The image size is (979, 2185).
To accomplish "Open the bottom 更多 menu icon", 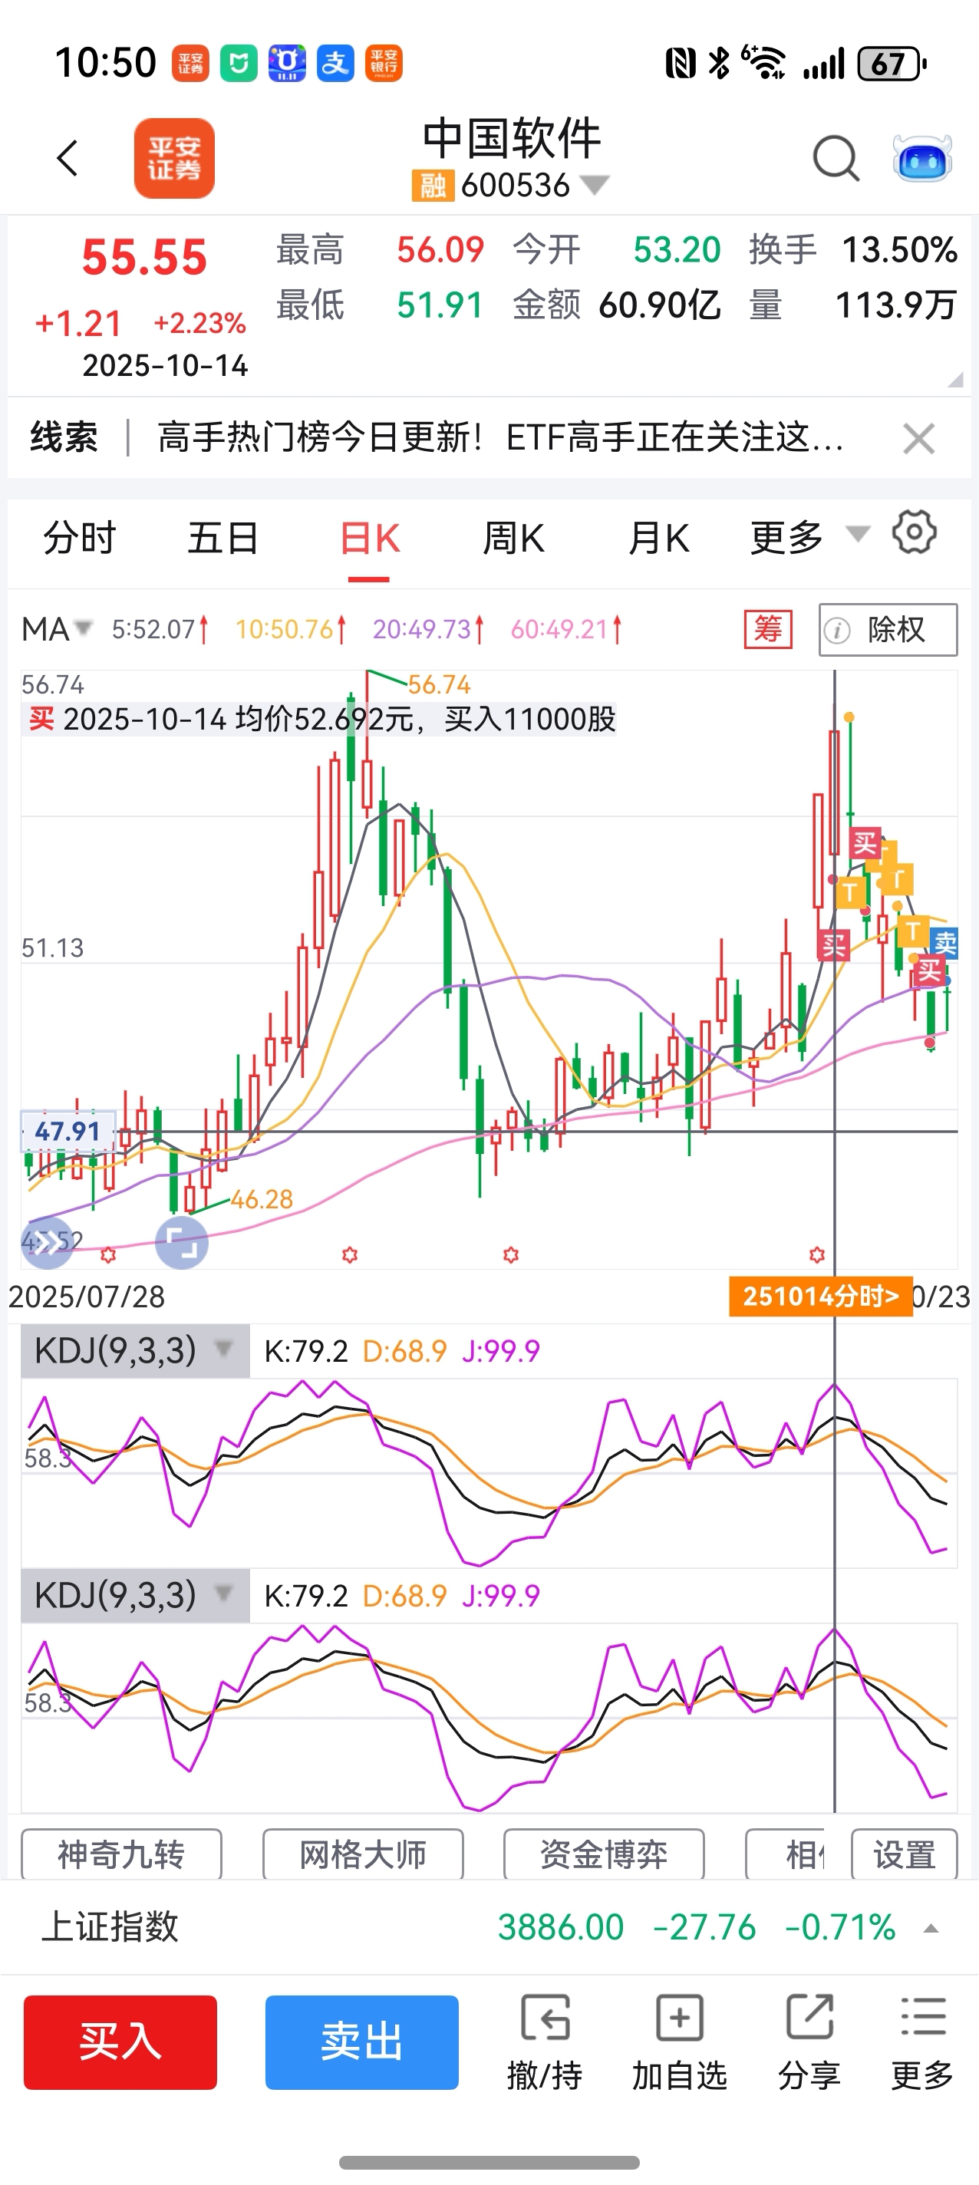I will pyautogui.click(x=922, y=2042).
